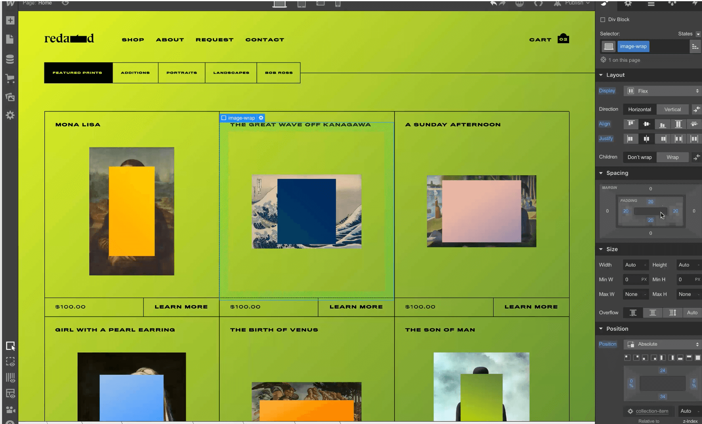
Task: Undo the last change
Action: (x=493, y=3)
